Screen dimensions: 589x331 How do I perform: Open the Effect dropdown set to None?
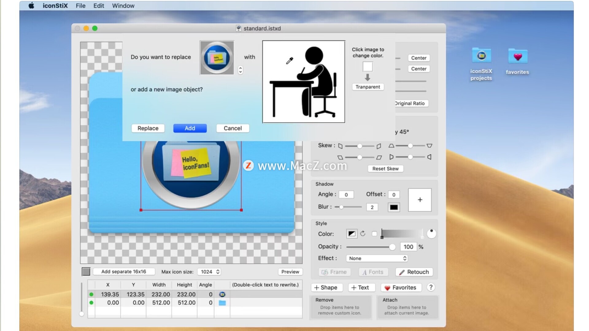(377, 258)
